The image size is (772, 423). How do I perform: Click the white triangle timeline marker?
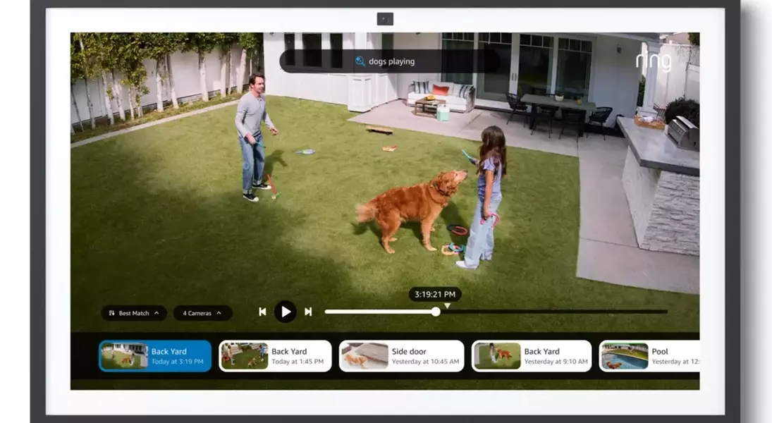[447, 306]
